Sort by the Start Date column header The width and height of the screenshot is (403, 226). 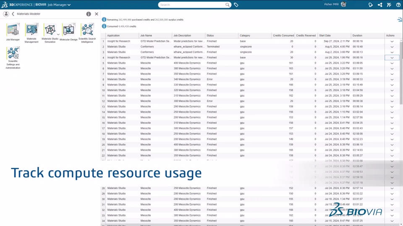click(x=334, y=36)
